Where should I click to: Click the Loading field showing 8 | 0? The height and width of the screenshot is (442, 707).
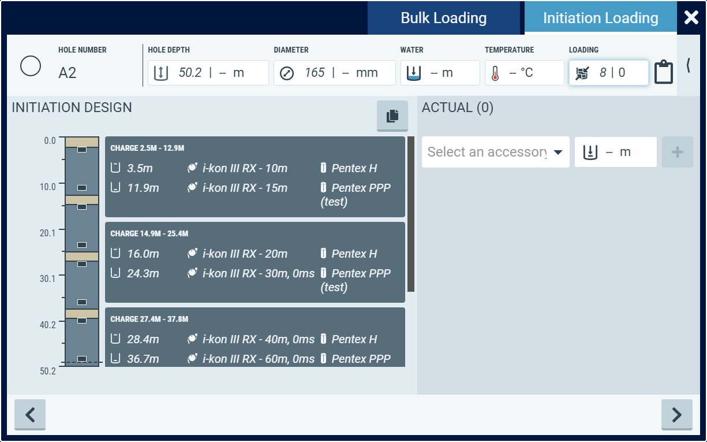[x=609, y=73]
